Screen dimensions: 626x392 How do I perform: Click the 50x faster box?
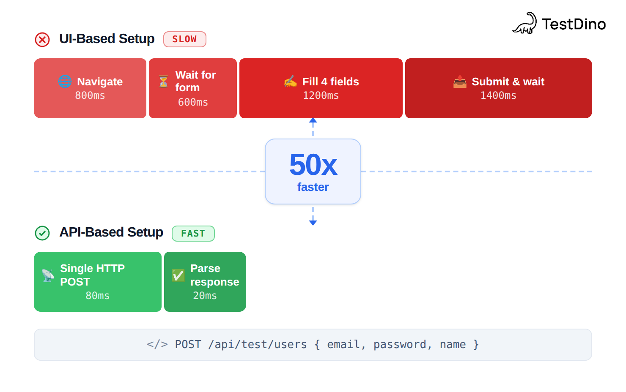[313, 171]
